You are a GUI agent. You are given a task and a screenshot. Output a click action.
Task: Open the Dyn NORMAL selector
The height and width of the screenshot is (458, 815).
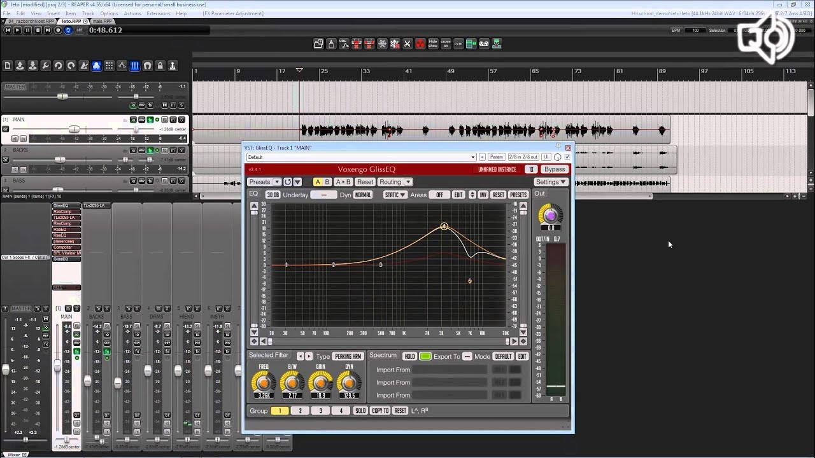[x=363, y=195]
